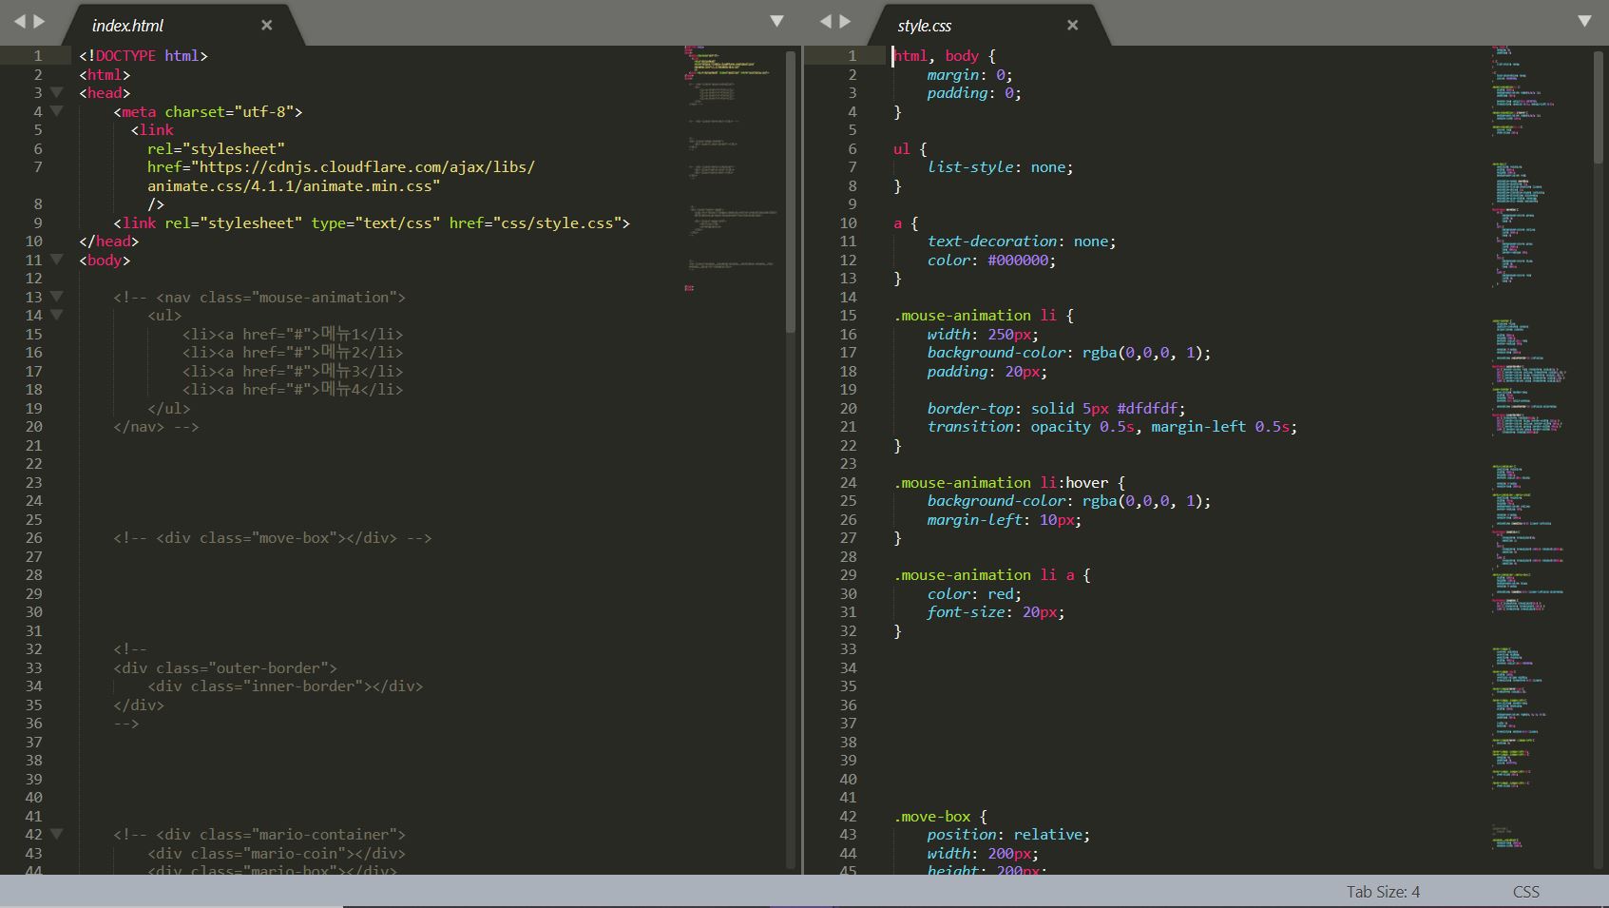Open the CSS syntax selector in status bar
The height and width of the screenshot is (908, 1609).
click(x=1525, y=892)
